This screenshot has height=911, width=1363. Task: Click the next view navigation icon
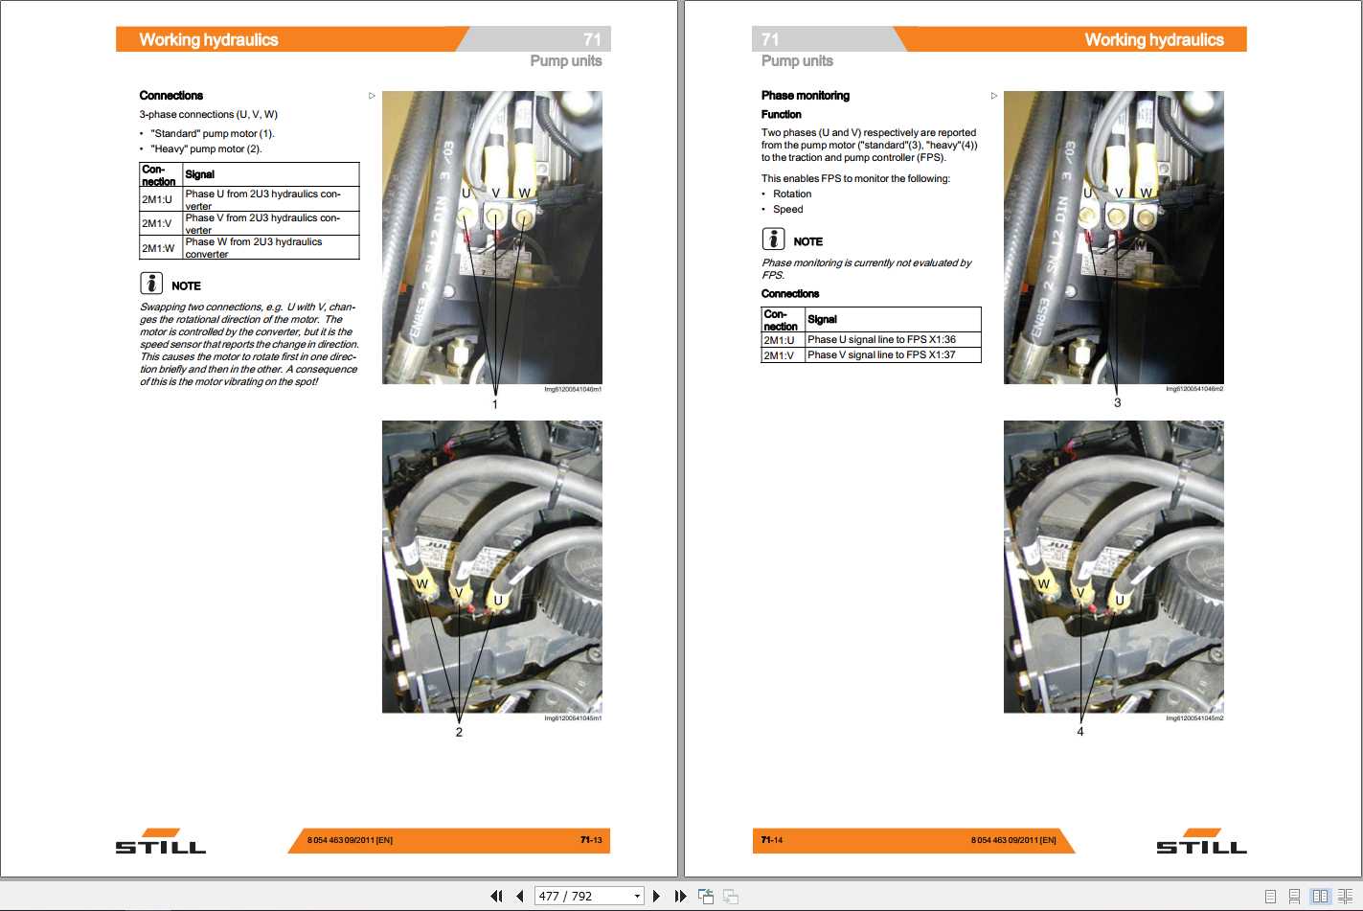tap(730, 897)
